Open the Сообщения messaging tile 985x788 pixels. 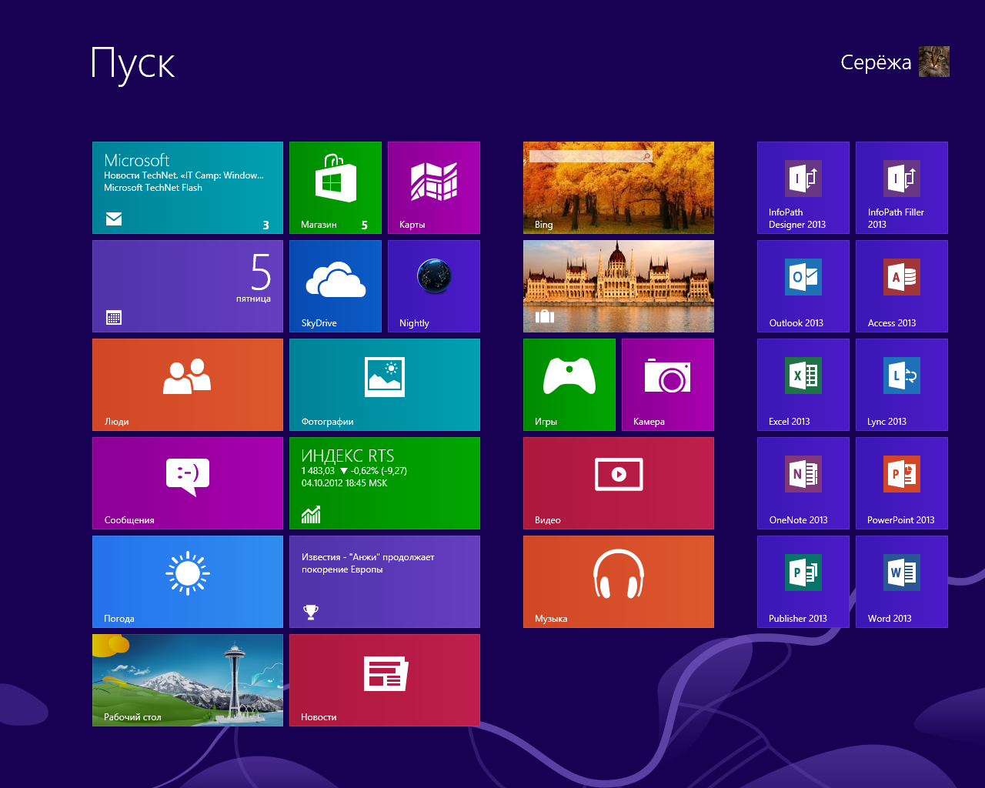188,483
